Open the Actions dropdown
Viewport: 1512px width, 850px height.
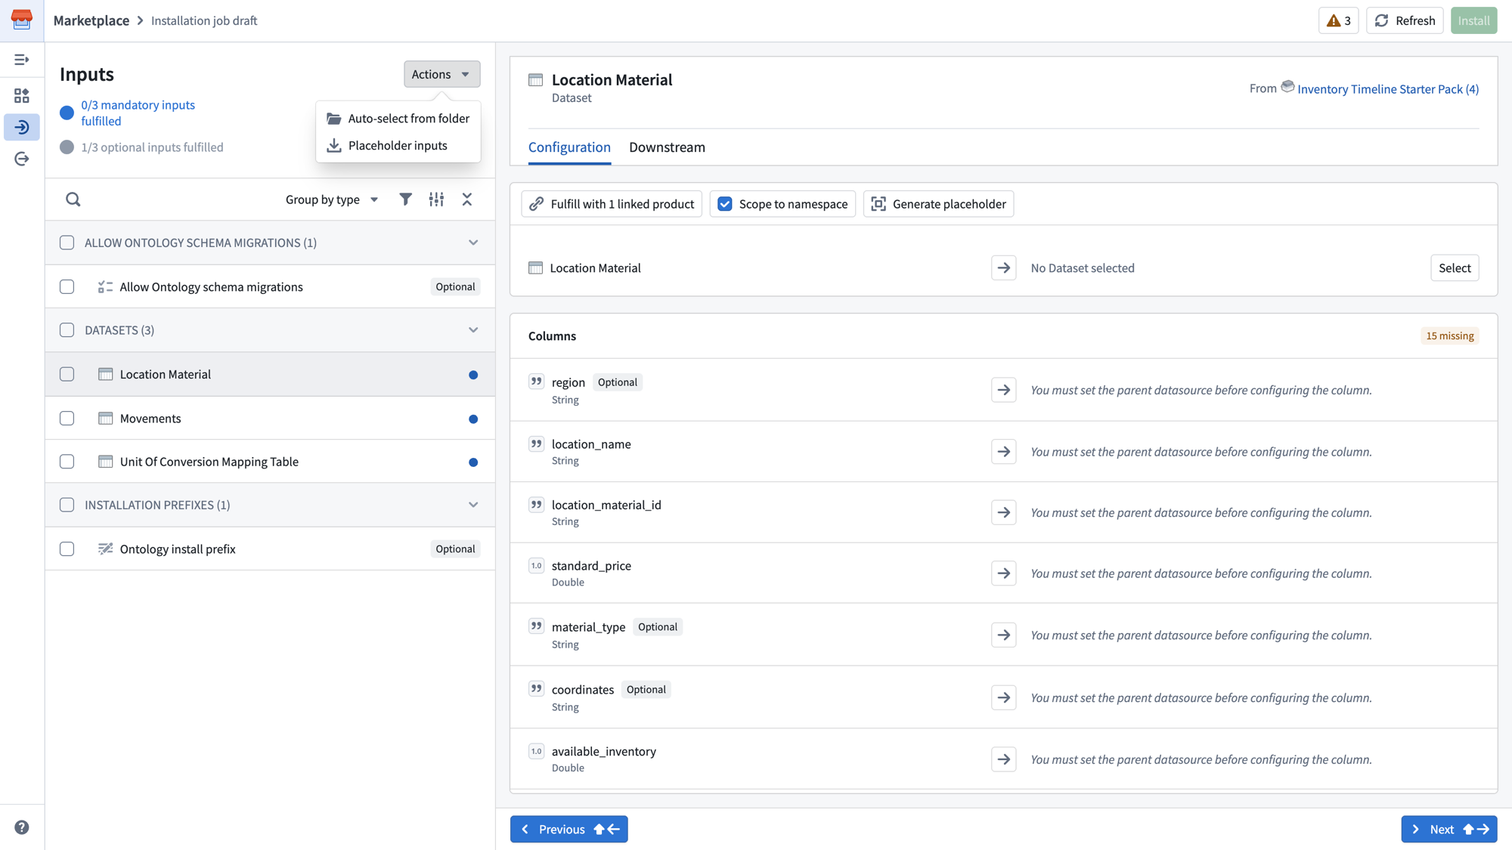pyautogui.click(x=442, y=74)
